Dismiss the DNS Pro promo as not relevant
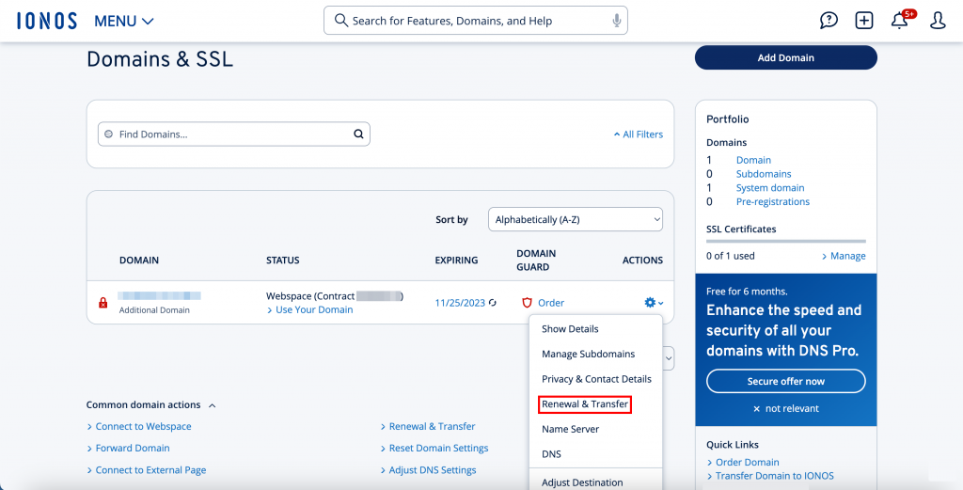This screenshot has height=490, width=963. 785,408
